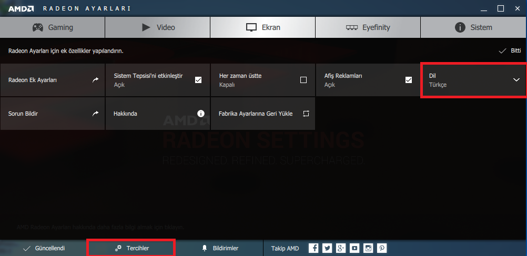
Task: Maximize the Radeon Ayarları window
Action: click(501, 9)
